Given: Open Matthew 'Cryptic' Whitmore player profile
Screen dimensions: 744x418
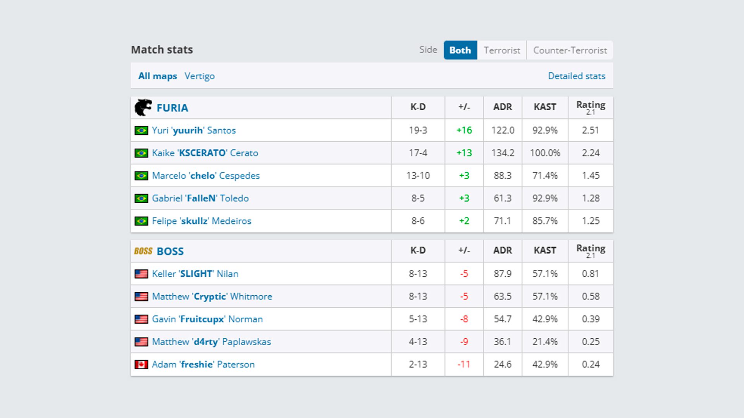Looking at the screenshot, I should [x=212, y=296].
